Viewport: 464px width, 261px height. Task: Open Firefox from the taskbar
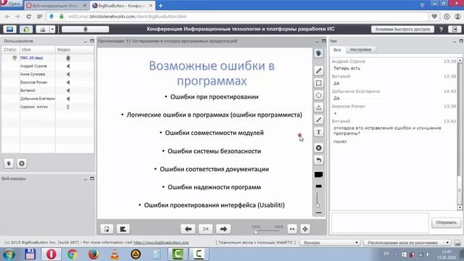tap(94, 254)
